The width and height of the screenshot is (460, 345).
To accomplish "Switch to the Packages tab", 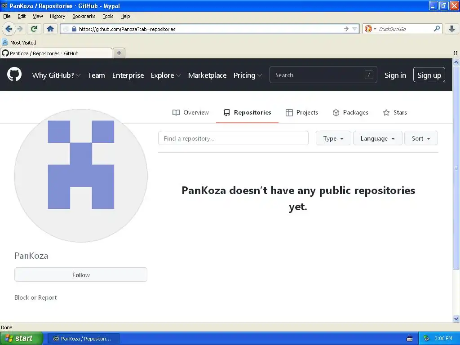I will pos(350,112).
